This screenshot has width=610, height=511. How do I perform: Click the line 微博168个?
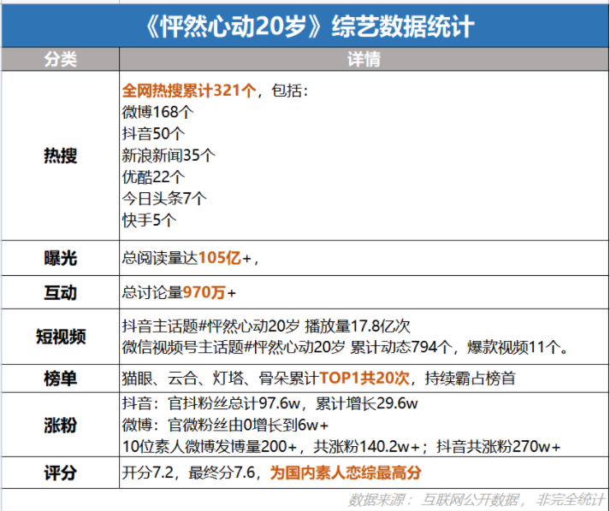coord(157,112)
